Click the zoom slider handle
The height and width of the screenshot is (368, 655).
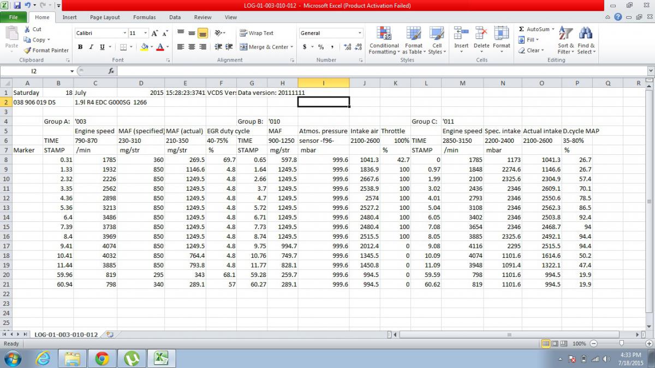click(x=621, y=343)
